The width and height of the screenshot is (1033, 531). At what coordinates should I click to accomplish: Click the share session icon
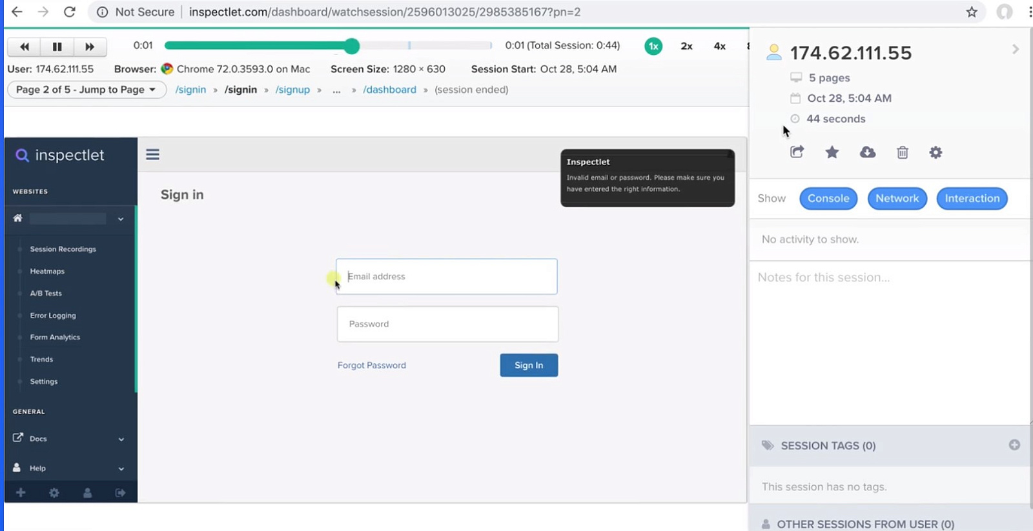[797, 152]
